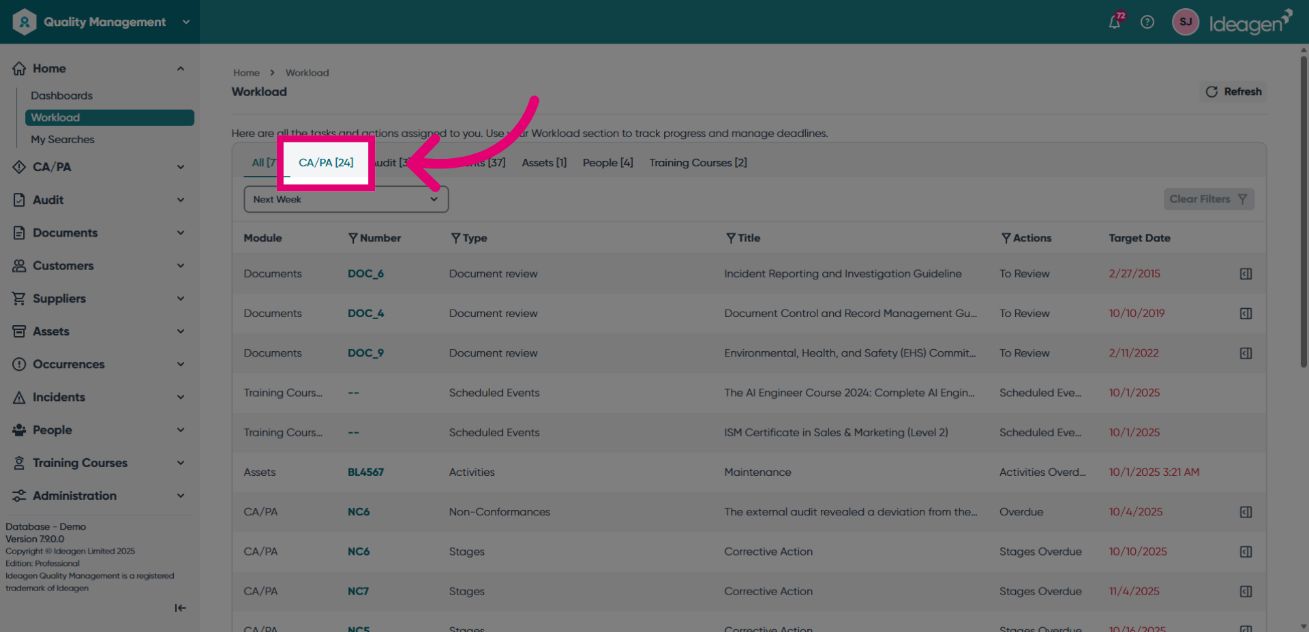
Task: Switch to the People [4] tab
Action: (x=607, y=163)
